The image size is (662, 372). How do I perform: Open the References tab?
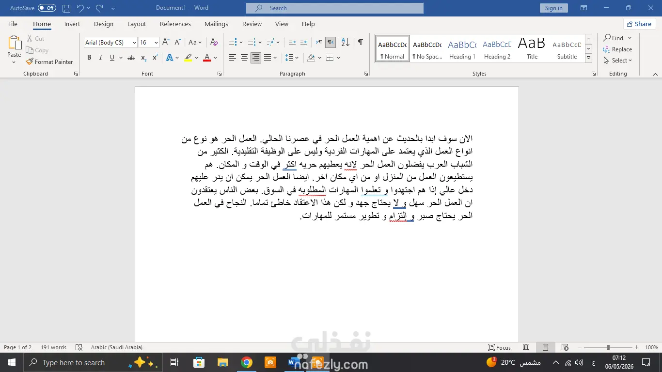[x=175, y=24]
